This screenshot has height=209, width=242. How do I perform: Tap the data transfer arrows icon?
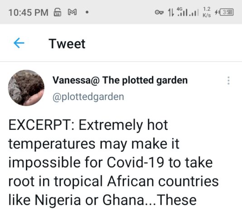click(x=171, y=12)
